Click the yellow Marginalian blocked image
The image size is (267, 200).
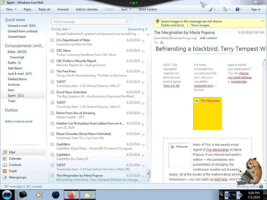click(x=207, y=114)
